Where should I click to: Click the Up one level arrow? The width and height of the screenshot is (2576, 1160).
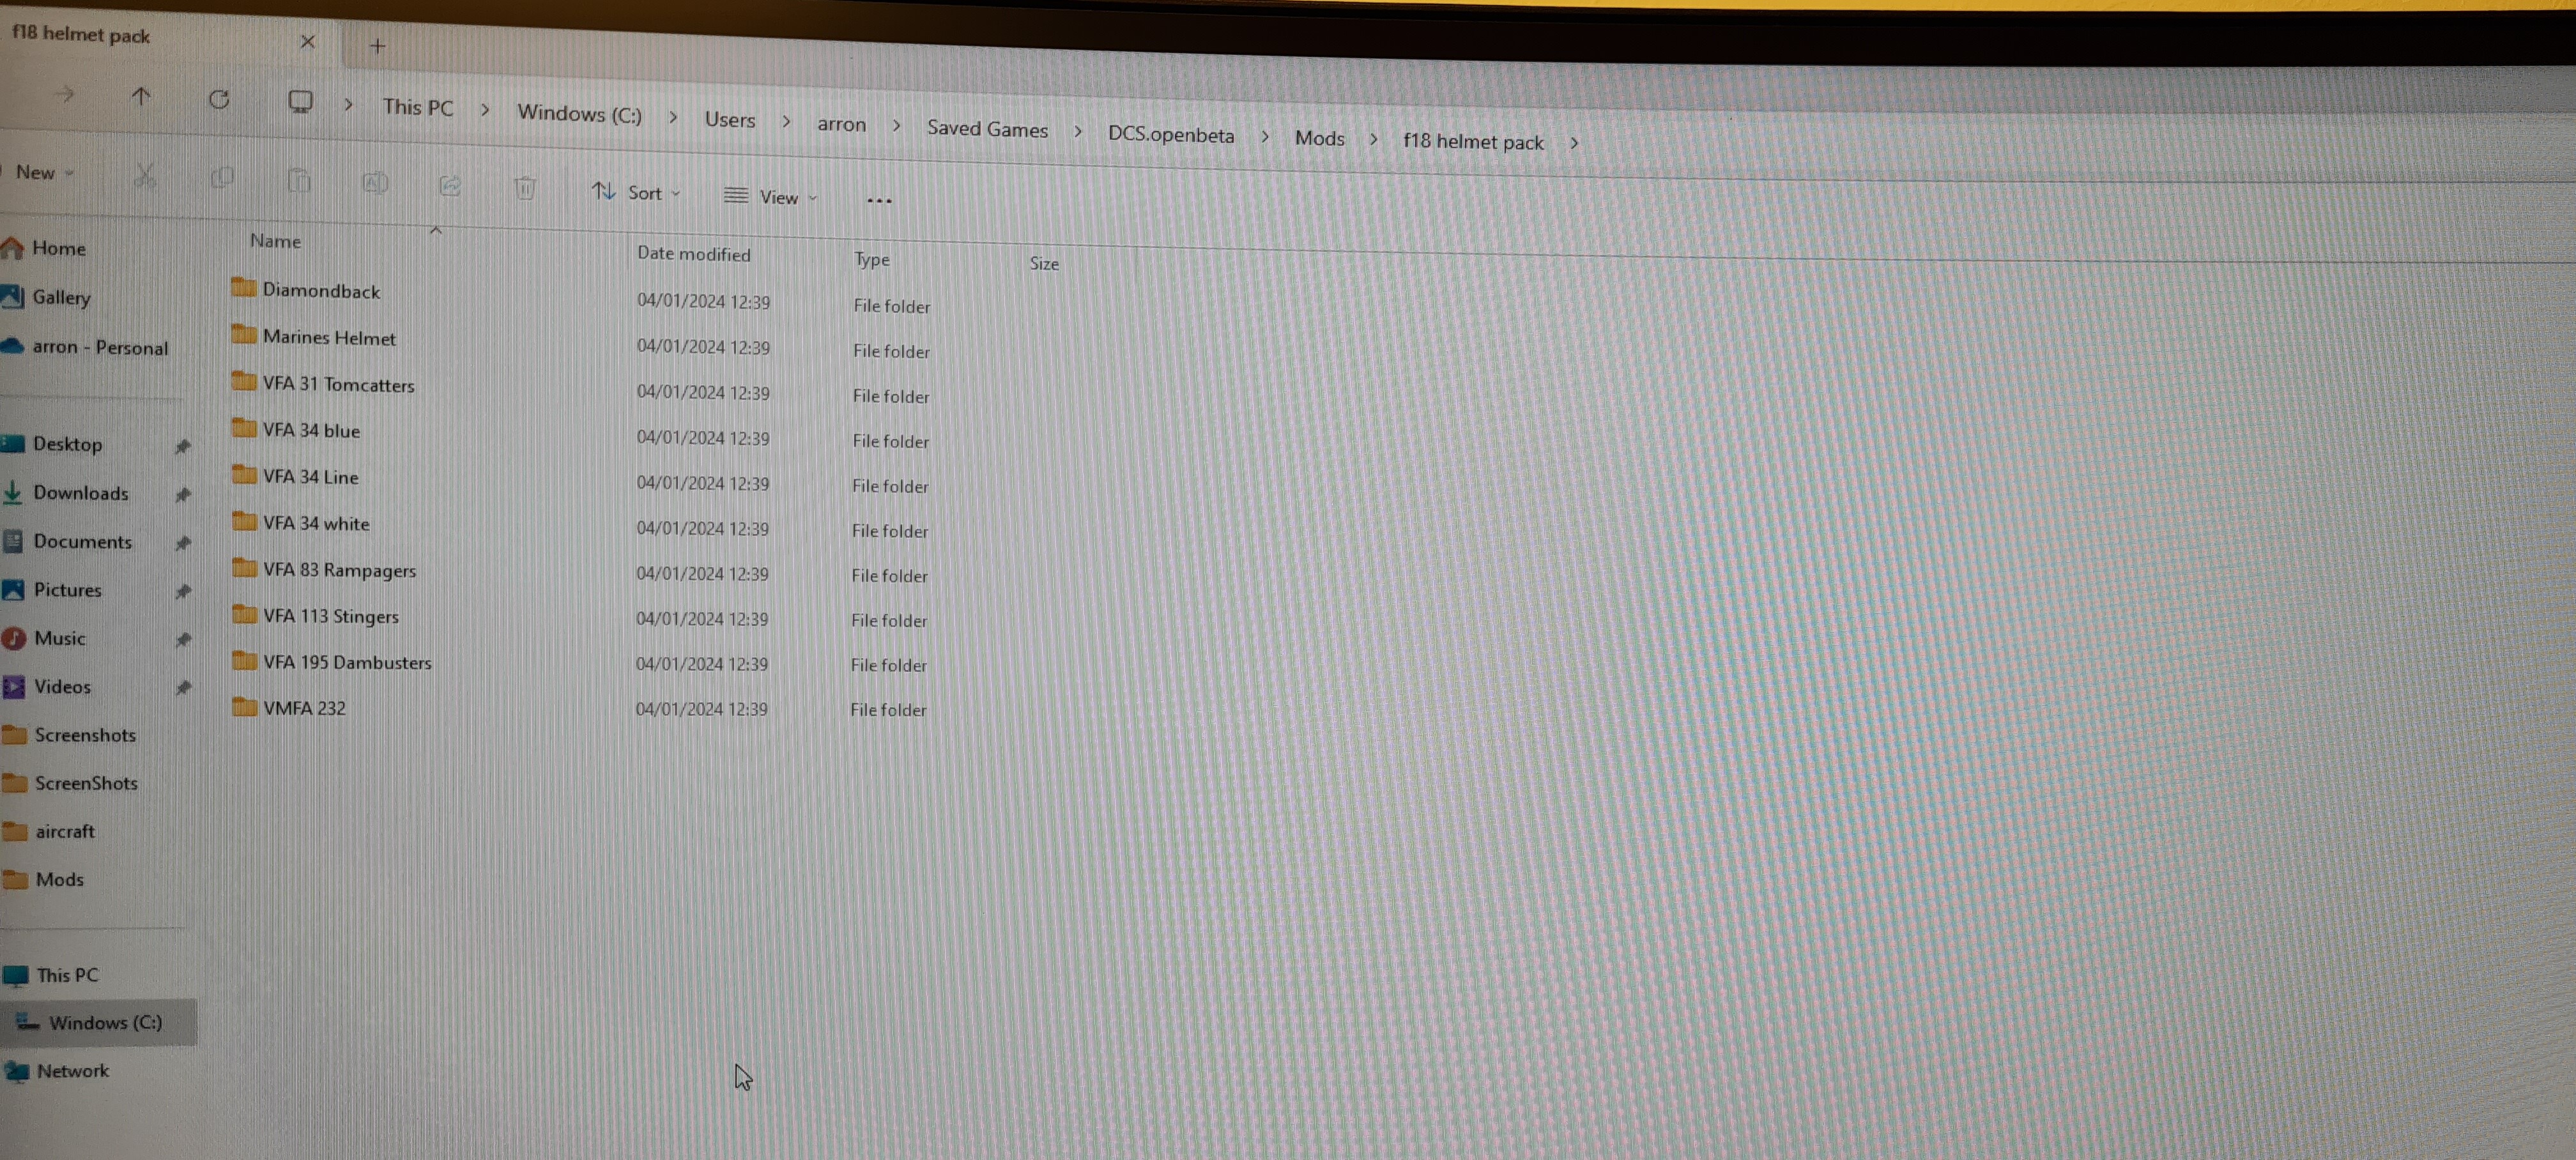click(x=141, y=96)
